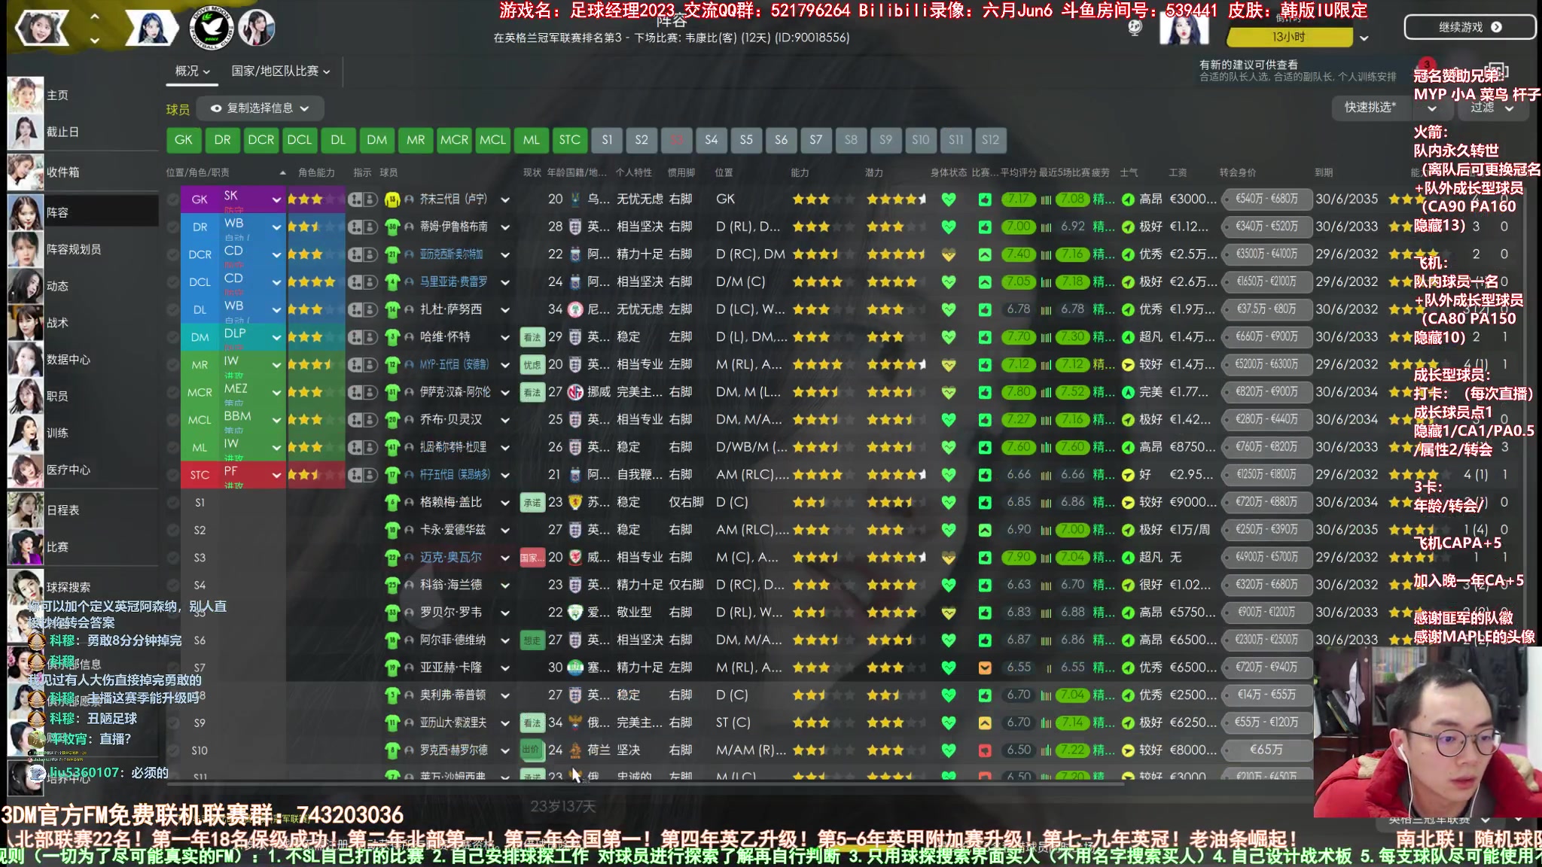Image resolution: width=1542 pixels, height=867 pixels.
Task: Click orange sharpness icon for 亚亚赫·卡隆
Action: tap(985, 668)
